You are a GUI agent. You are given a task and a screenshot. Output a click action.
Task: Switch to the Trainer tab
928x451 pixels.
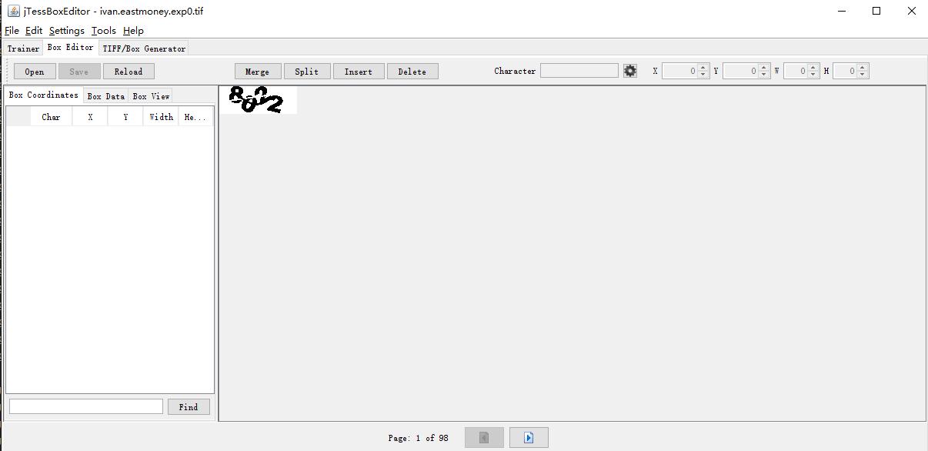(x=23, y=48)
